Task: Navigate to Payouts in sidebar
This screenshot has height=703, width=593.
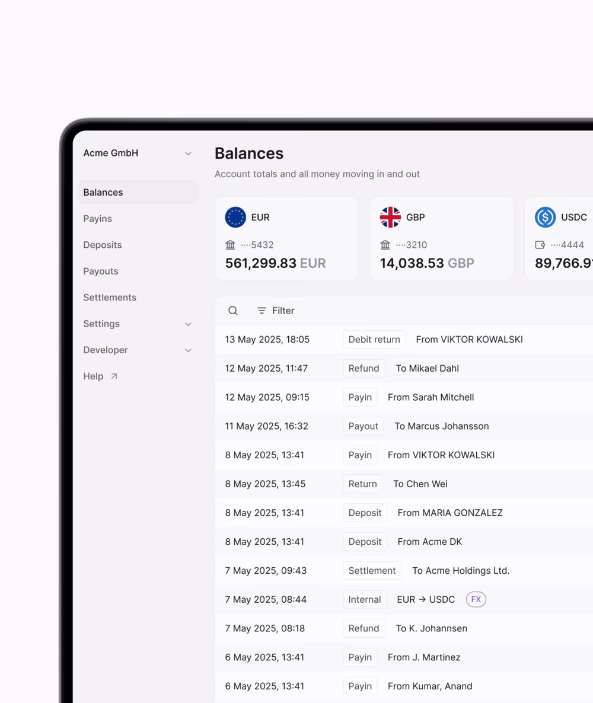Action: pyautogui.click(x=100, y=271)
